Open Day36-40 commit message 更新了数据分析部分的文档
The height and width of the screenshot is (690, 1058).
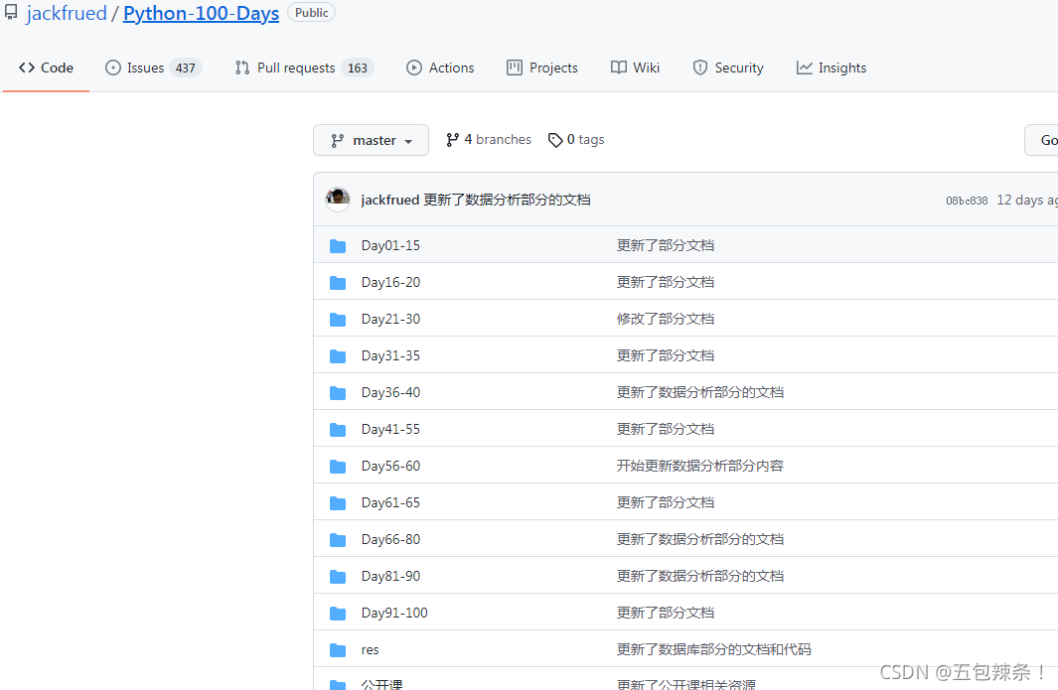700,392
